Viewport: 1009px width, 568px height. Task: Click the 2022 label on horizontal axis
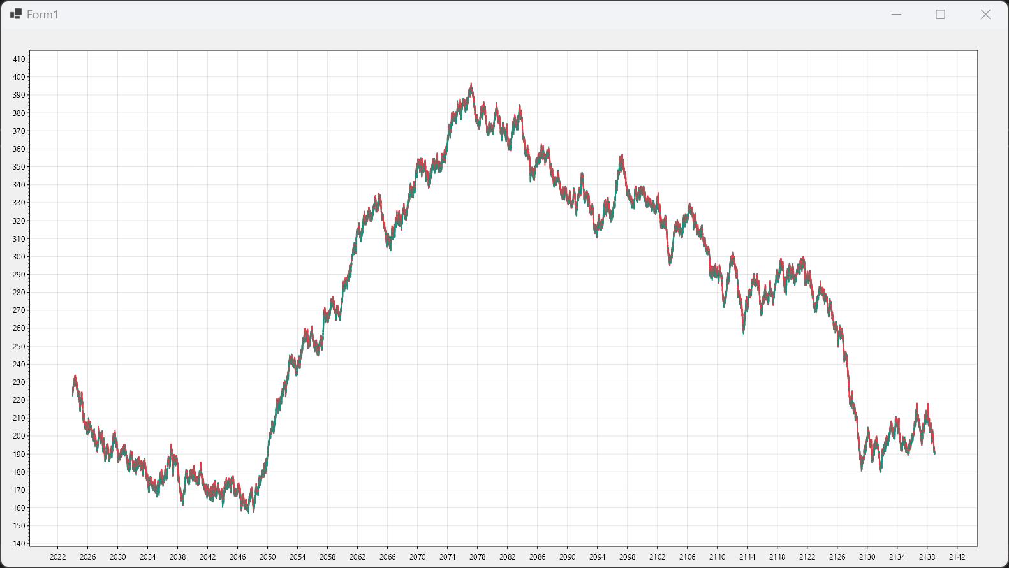coord(58,557)
